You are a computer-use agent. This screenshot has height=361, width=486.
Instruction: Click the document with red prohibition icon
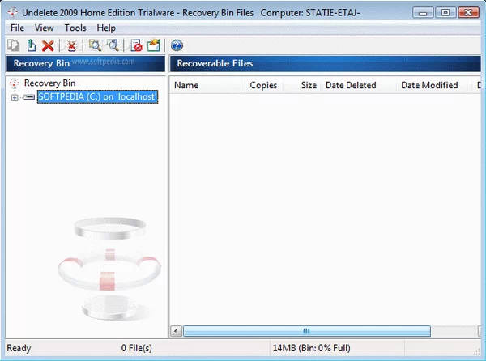pos(136,45)
